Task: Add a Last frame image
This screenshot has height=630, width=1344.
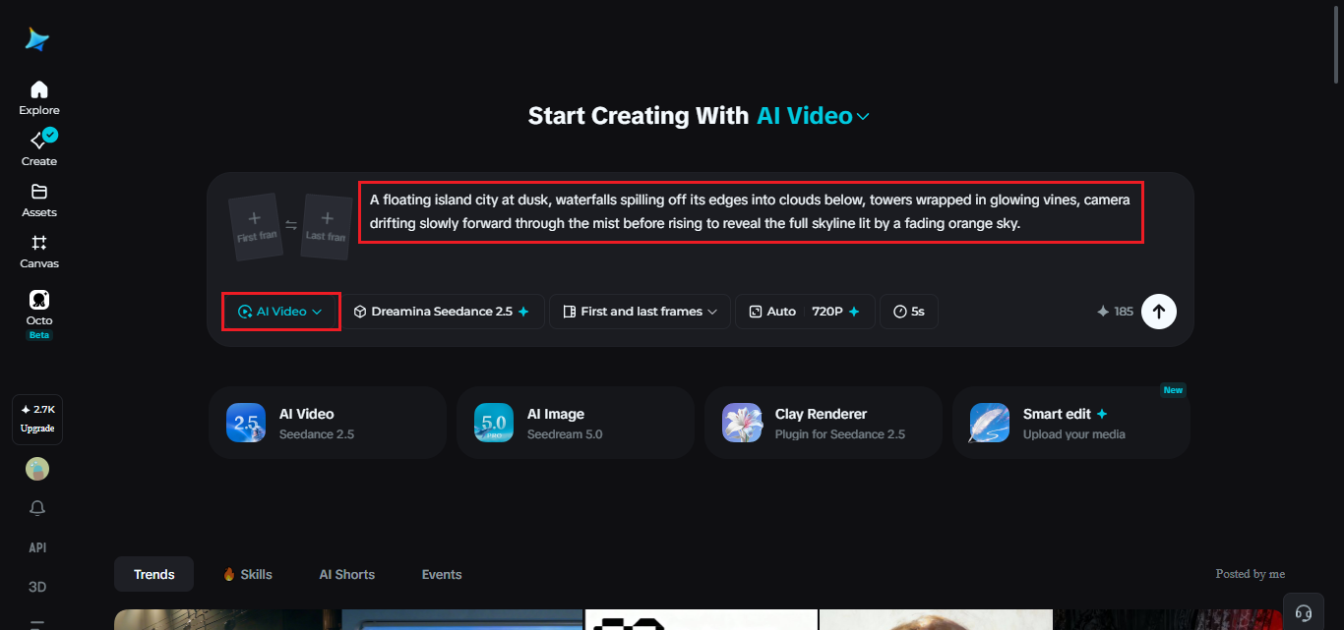Action: 327,226
